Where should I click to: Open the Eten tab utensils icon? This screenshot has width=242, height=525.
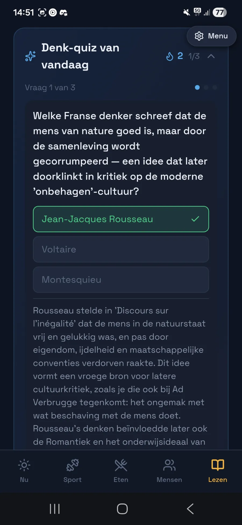[x=121, y=465]
